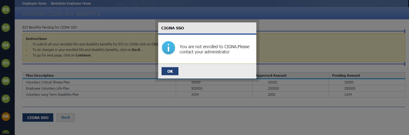Select the Employee Voluntary Life Plan row
The height and width of the screenshot is (135, 409).
tap(48, 88)
